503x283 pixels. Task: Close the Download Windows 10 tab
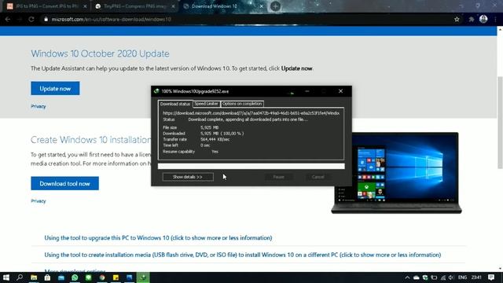click(x=262, y=6)
